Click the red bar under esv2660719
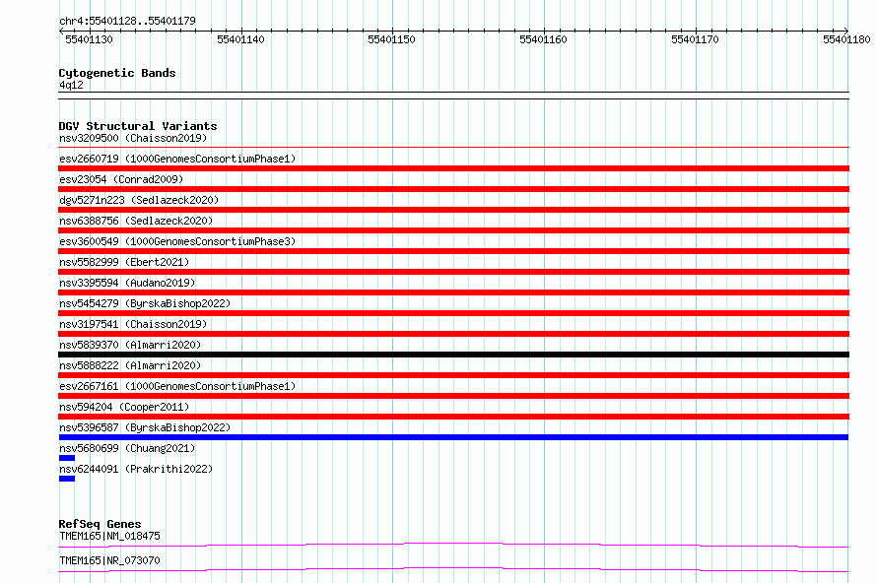Viewport: 877px width, 583px height. coord(453,168)
